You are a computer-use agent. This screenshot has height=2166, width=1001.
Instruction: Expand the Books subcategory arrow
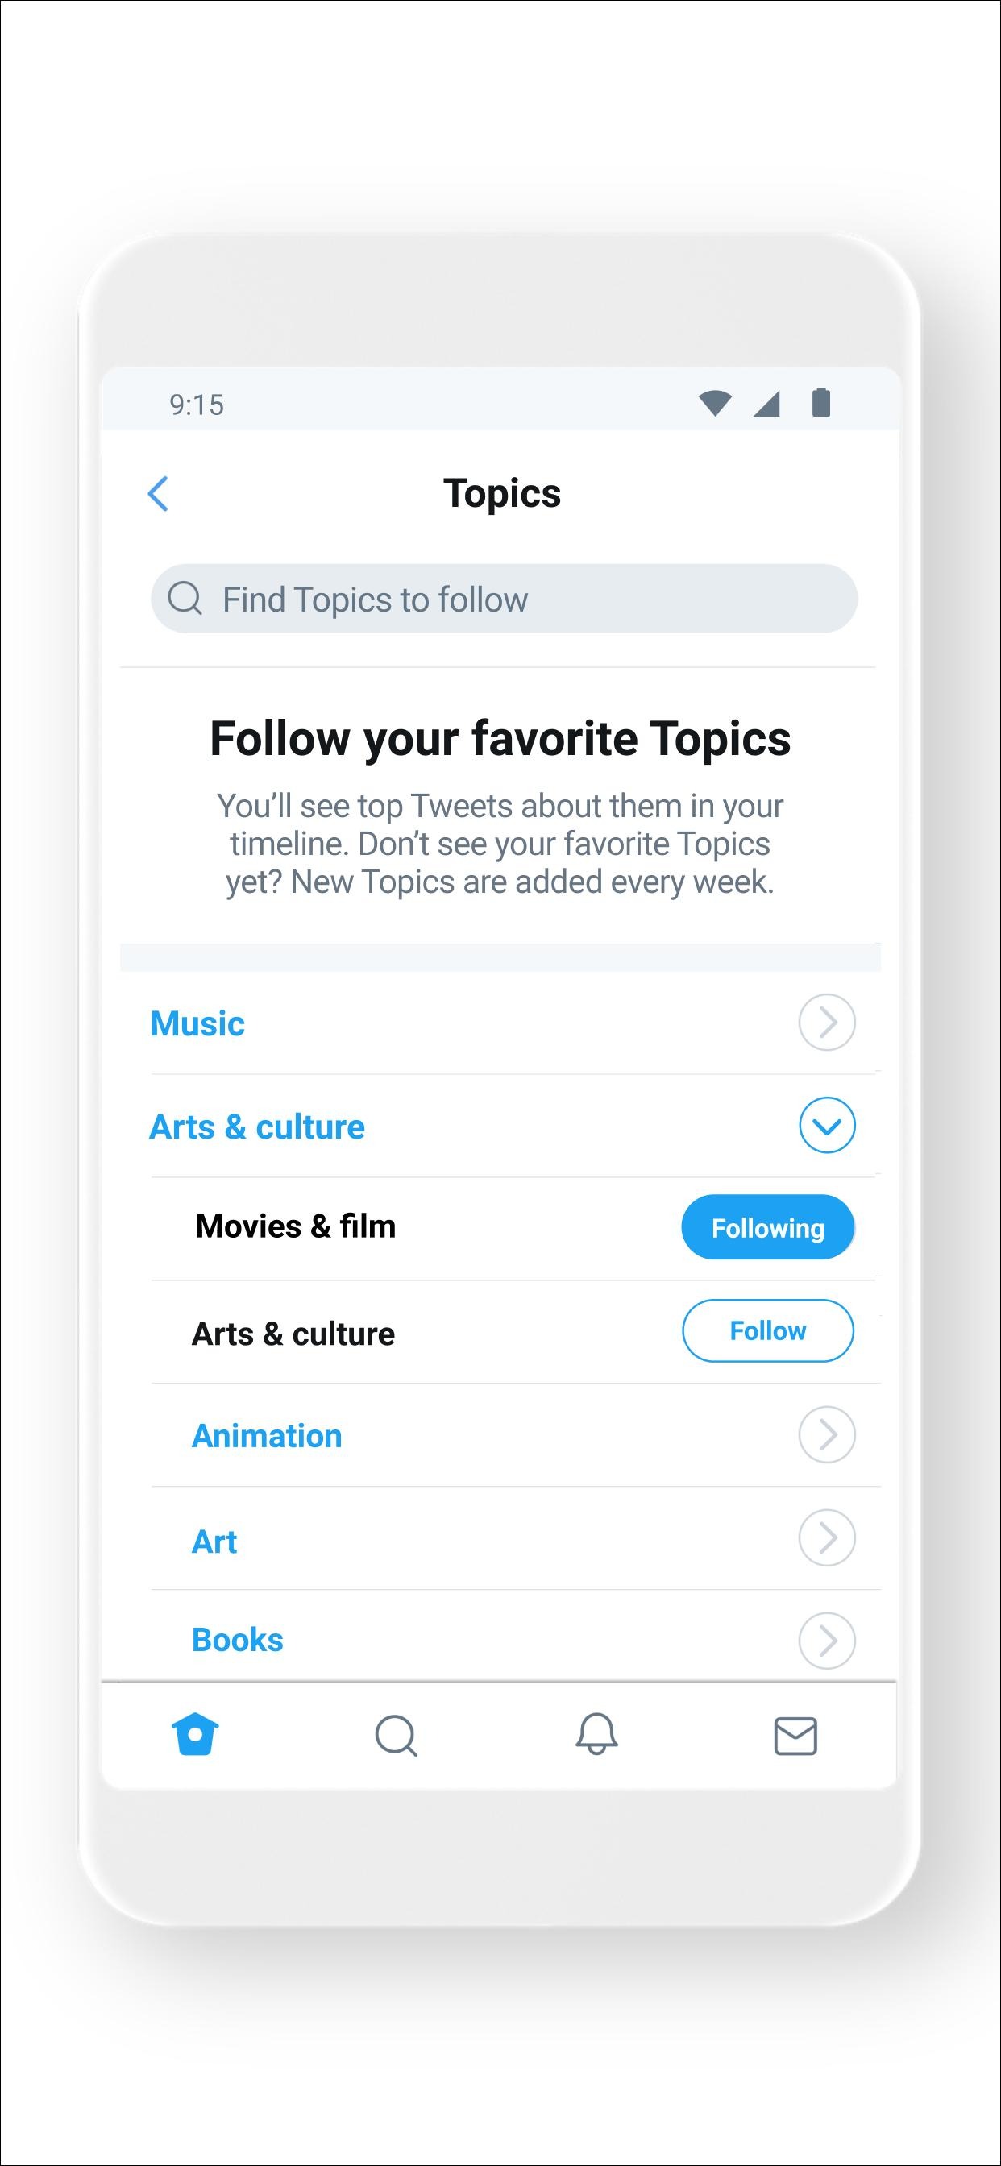pyautogui.click(x=827, y=1640)
